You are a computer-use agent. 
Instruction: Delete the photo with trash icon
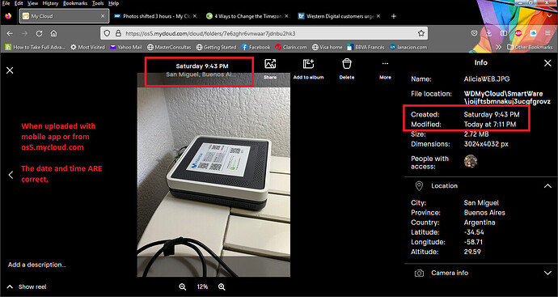pyautogui.click(x=347, y=64)
